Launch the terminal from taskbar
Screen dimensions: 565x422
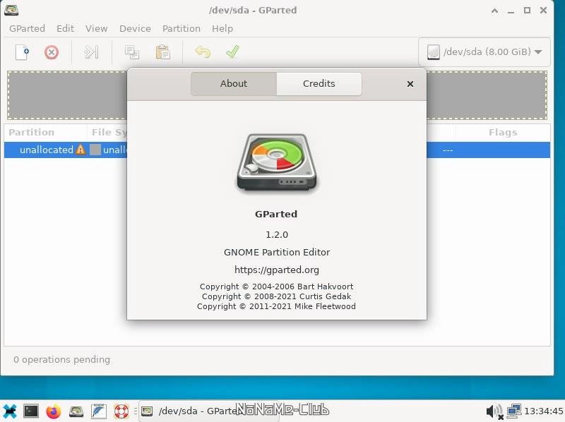[31, 411]
